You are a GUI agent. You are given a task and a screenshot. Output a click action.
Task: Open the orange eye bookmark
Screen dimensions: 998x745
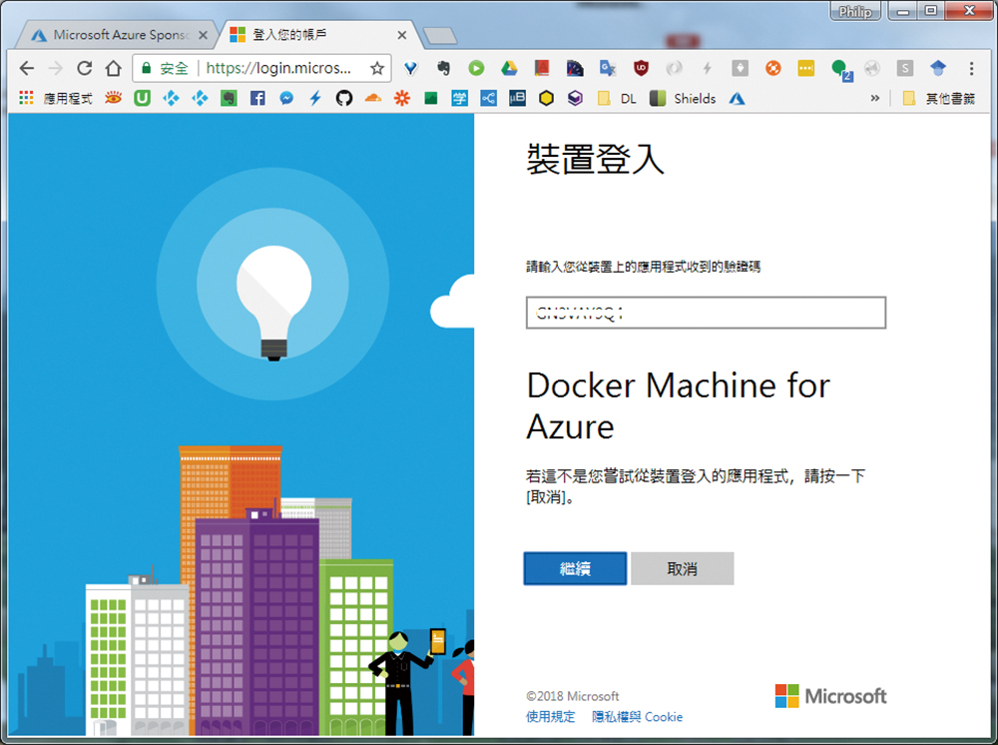(x=114, y=98)
